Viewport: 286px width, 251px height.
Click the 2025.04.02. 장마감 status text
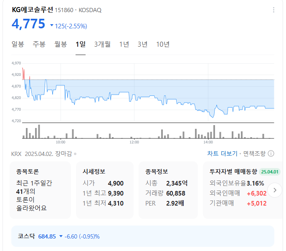(x=48, y=154)
